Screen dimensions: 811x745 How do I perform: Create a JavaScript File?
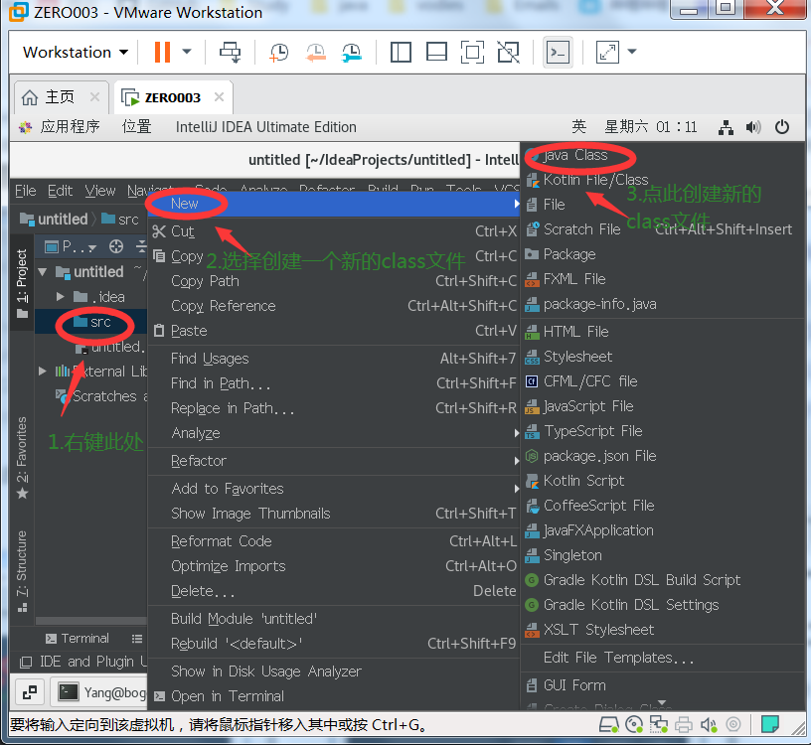[x=663, y=406]
